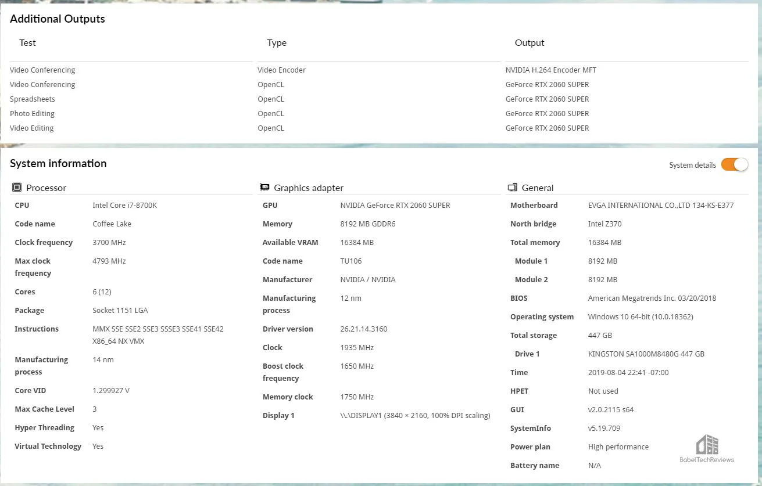Viewport: 762px width, 486px height.
Task: Click NVIDIA H.264 Encoder MFT output
Action: (551, 70)
